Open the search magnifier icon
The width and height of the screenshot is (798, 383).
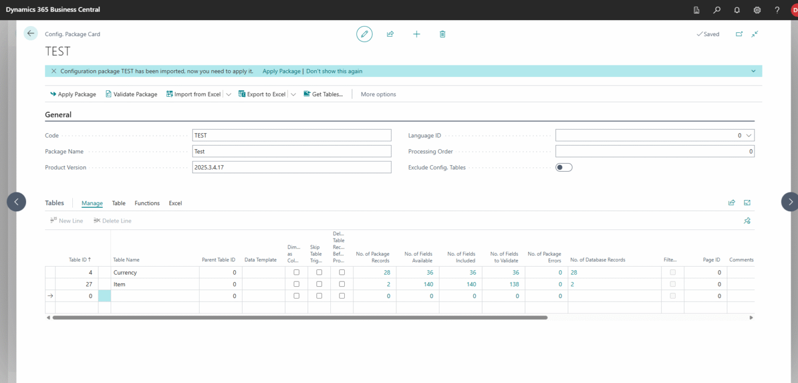(717, 10)
